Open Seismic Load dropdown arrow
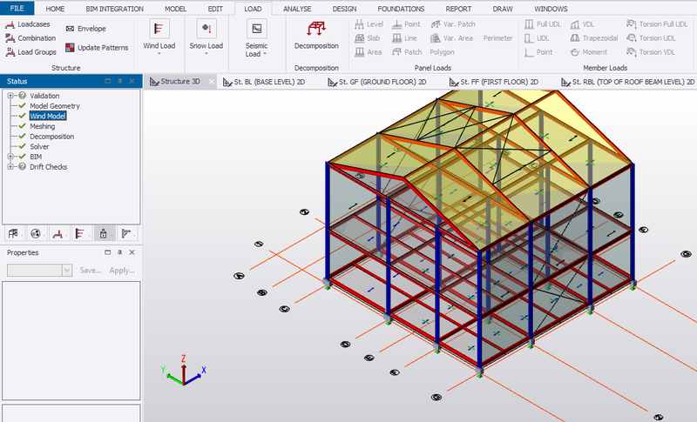 [x=265, y=54]
